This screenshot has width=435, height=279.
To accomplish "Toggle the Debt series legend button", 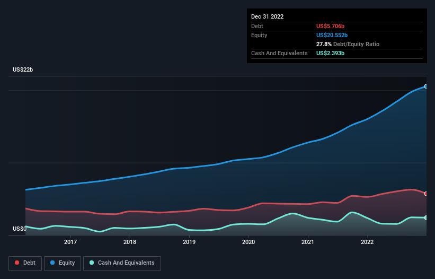I will [x=25, y=263].
